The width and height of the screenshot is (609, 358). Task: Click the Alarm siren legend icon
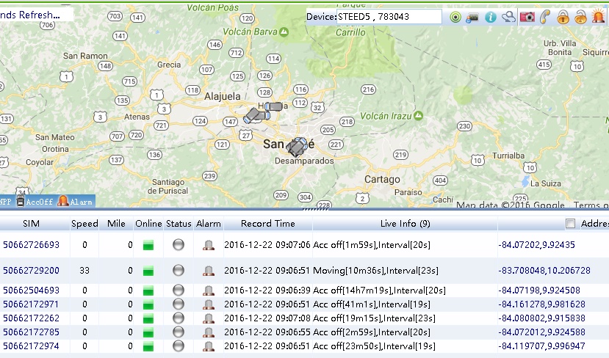point(63,201)
